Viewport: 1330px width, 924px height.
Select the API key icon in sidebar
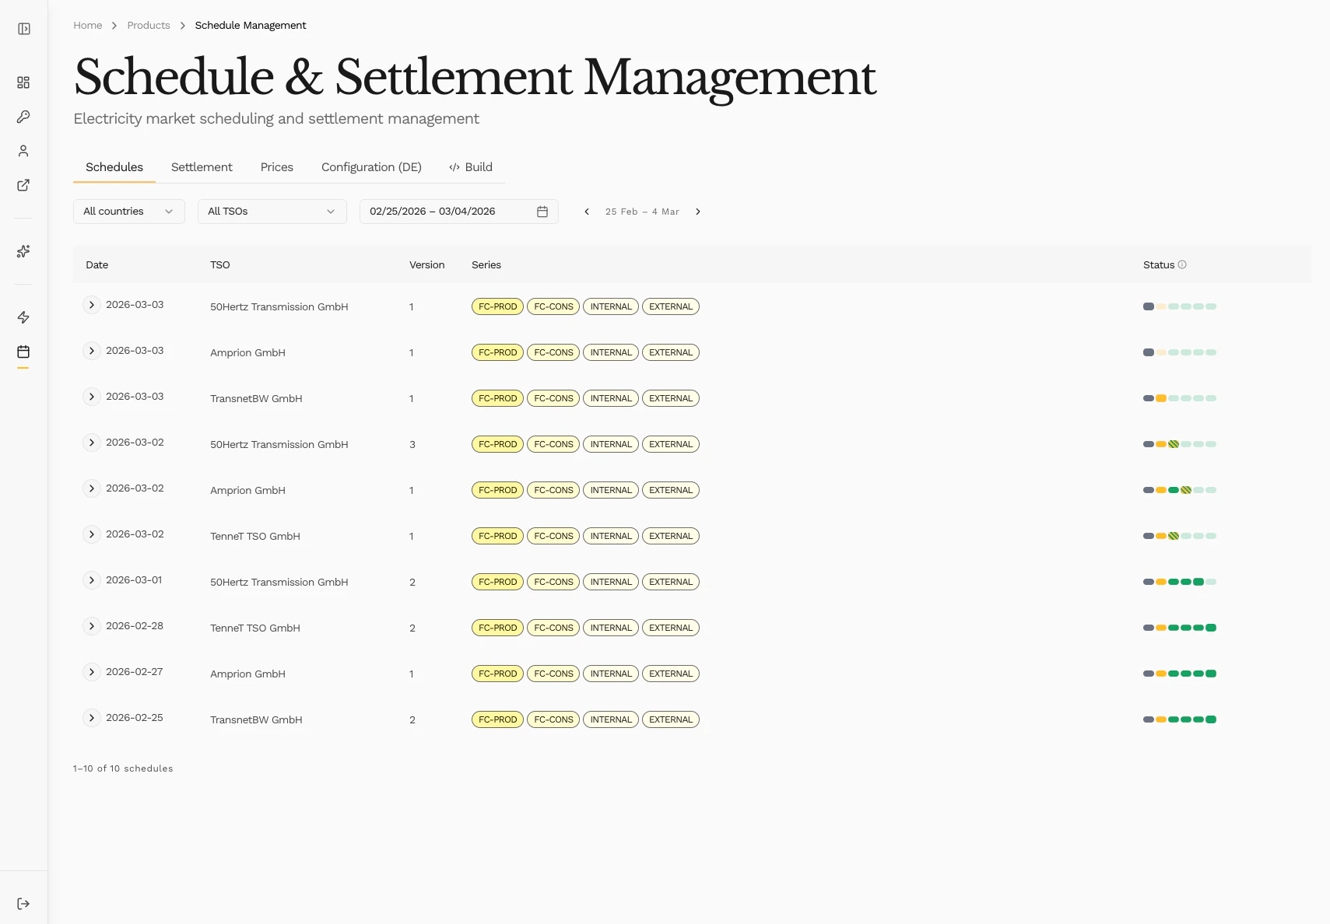pyautogui.click(x=23, y=117)
